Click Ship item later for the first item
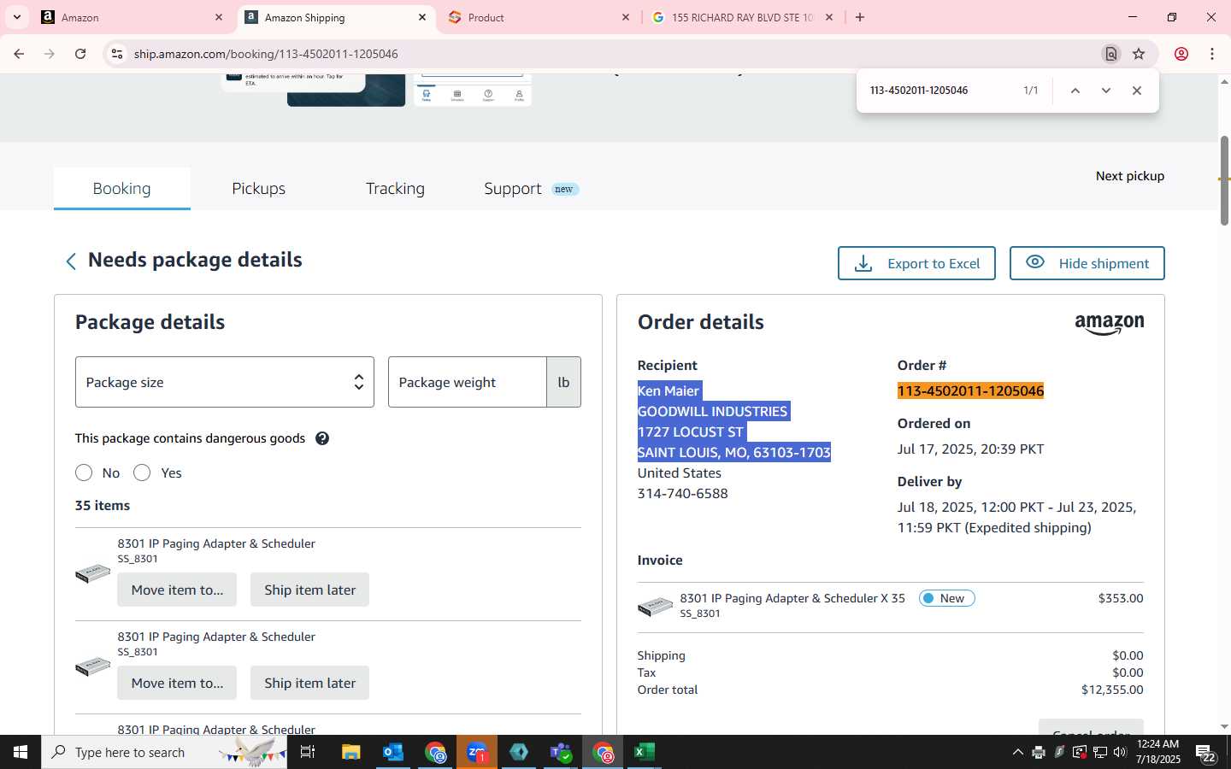 (309, 590)
